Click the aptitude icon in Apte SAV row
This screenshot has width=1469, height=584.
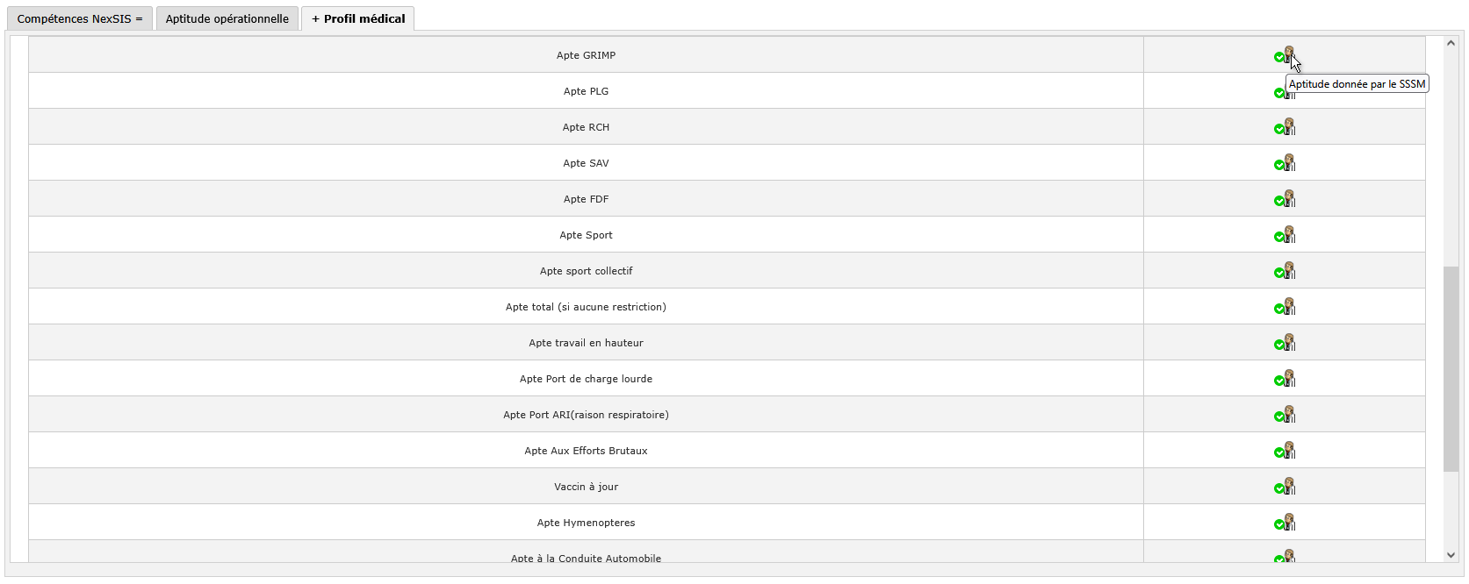1285,163
